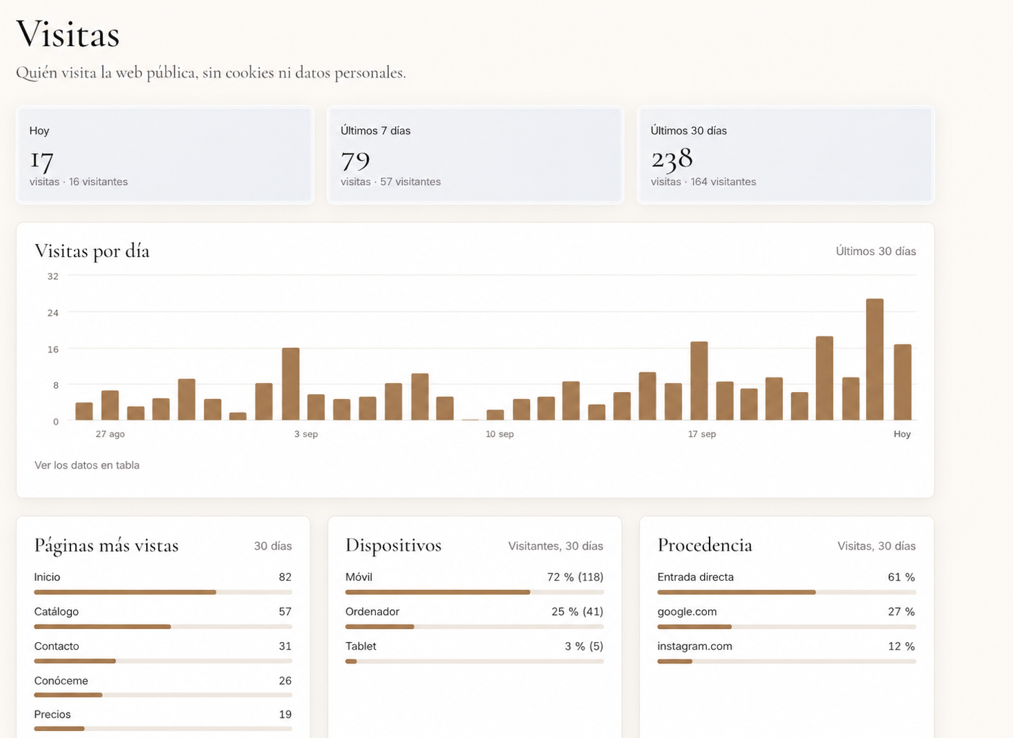The height and width of the screenshot is (738, 1013).
Task: Click the '61 %' value
Action: pyautogui.click(x=901, y=577)
